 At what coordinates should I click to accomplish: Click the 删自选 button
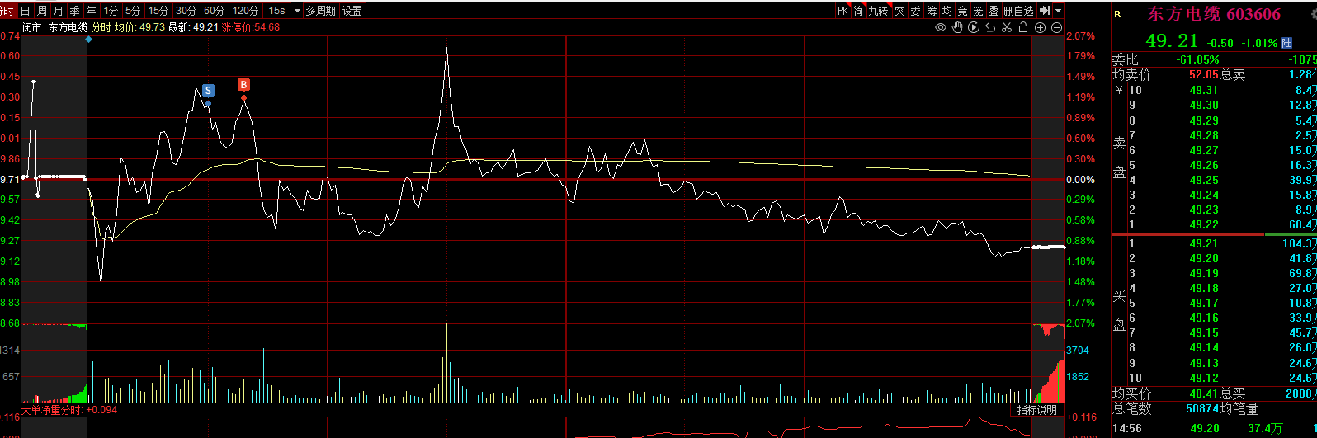tap(1018, 11)
